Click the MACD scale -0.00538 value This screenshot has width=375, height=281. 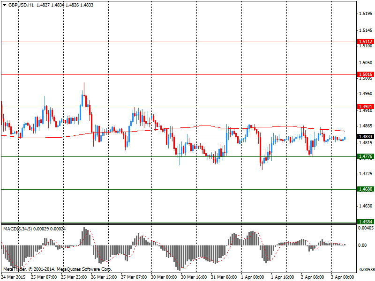click(366, 270)
